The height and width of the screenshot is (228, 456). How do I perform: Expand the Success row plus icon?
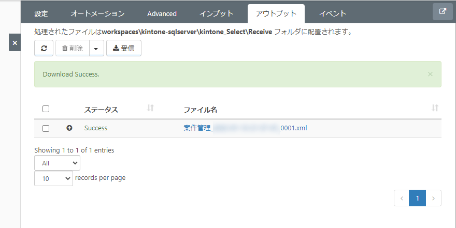[x=69, y=128]
